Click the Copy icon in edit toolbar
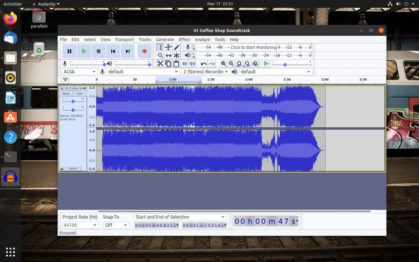Viewport: 419px width, 262px height. (x=168, y=64)
